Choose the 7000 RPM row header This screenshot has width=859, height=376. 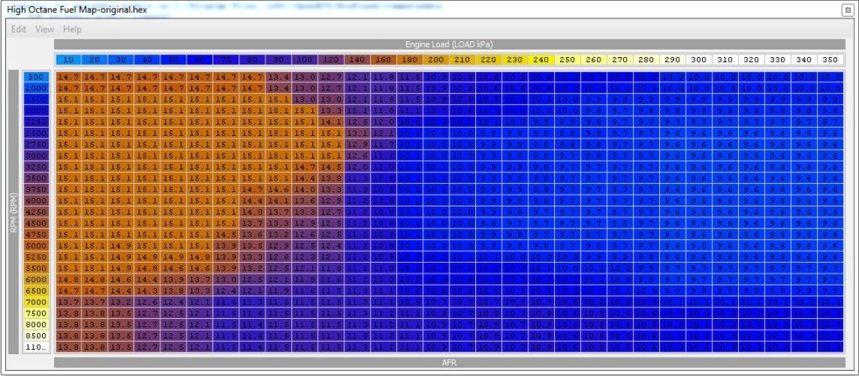[36, 301]
